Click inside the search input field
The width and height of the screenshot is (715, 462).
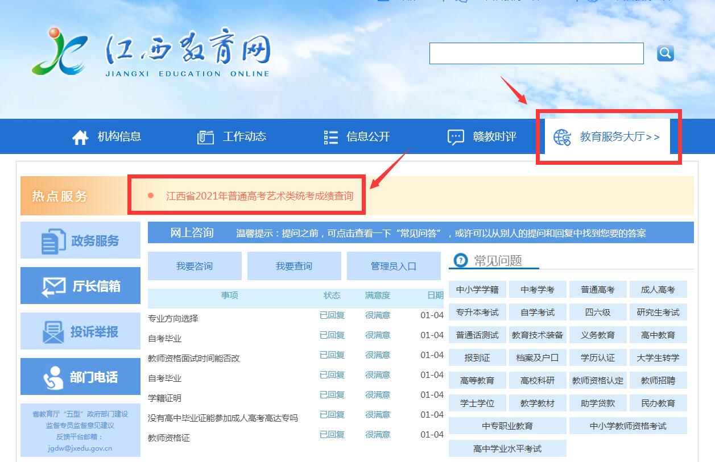[536, 53]
